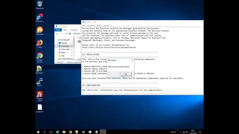Screen dimensions: 239x134
Task: Open Task View from the taskbar
Action: click(x=51, y=132)
